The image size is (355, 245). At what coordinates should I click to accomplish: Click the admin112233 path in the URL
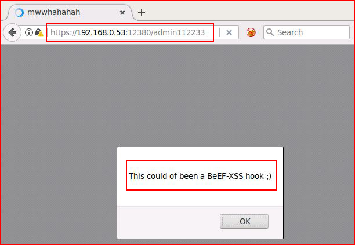pos(179,32)
